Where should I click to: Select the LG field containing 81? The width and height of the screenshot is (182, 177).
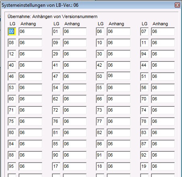click(56, 133)
